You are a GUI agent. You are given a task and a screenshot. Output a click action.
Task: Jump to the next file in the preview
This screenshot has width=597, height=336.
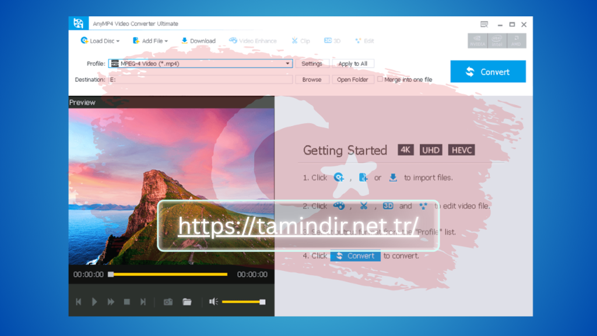pyautogui.click(x=143, y=302)
